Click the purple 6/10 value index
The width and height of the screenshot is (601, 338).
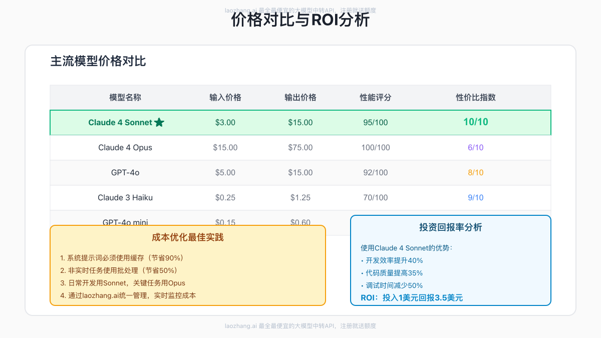(x=476, y=148)
